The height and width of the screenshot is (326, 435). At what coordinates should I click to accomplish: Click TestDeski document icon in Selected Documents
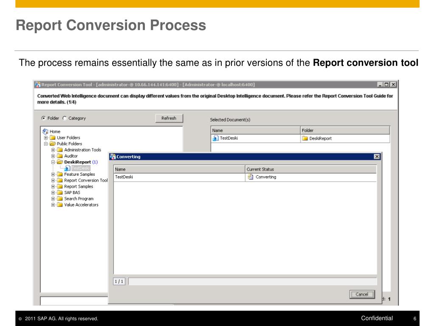(215, 138)
